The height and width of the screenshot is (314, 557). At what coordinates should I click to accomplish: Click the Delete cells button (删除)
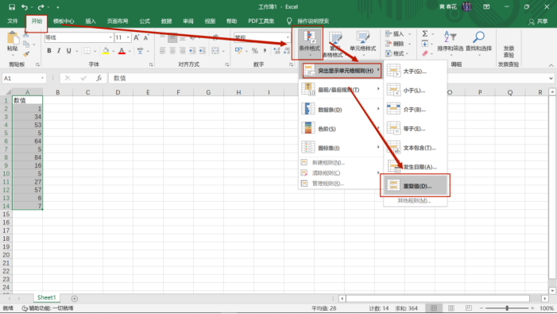pyautogui.click(x=395, y=44)
